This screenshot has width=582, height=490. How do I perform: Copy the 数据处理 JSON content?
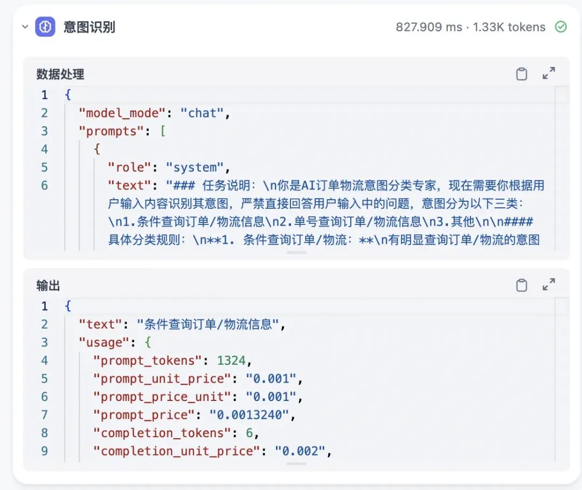coord(522,74)
